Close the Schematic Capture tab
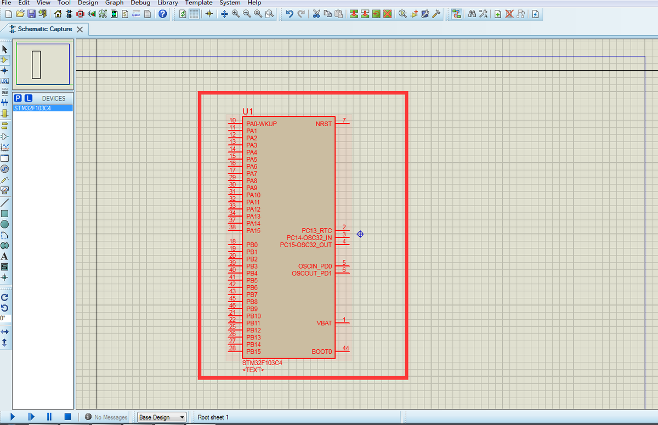This screenshot has width=658, height=425. coord(80,29)
